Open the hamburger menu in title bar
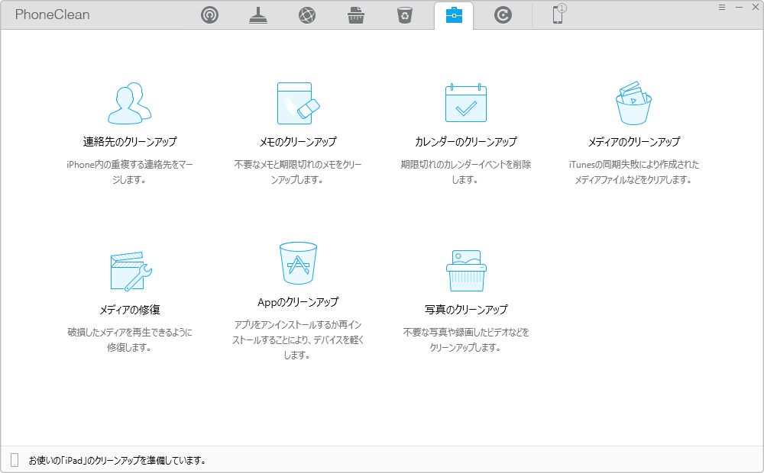 [722, 8]
